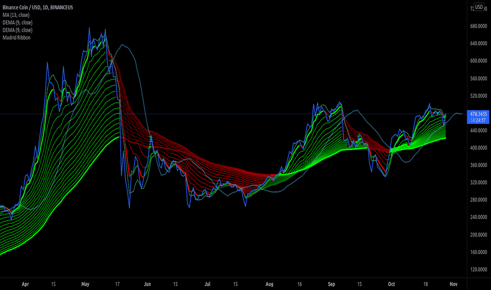
Task: Click the 16 date label after Aug
Action: coord(300,284)
